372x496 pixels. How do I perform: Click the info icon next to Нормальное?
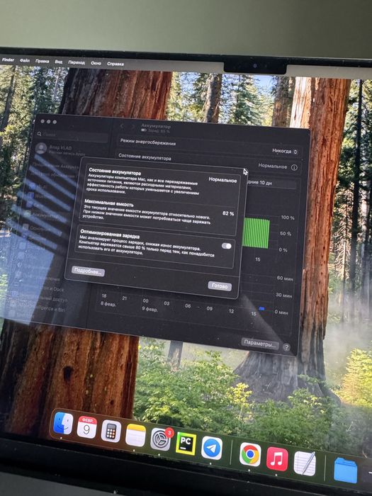[x=294, y=167]
